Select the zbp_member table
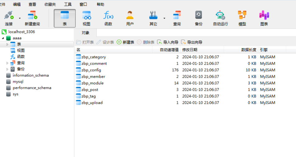Viewport: 296px width, 157px height. tap(93, 76)
